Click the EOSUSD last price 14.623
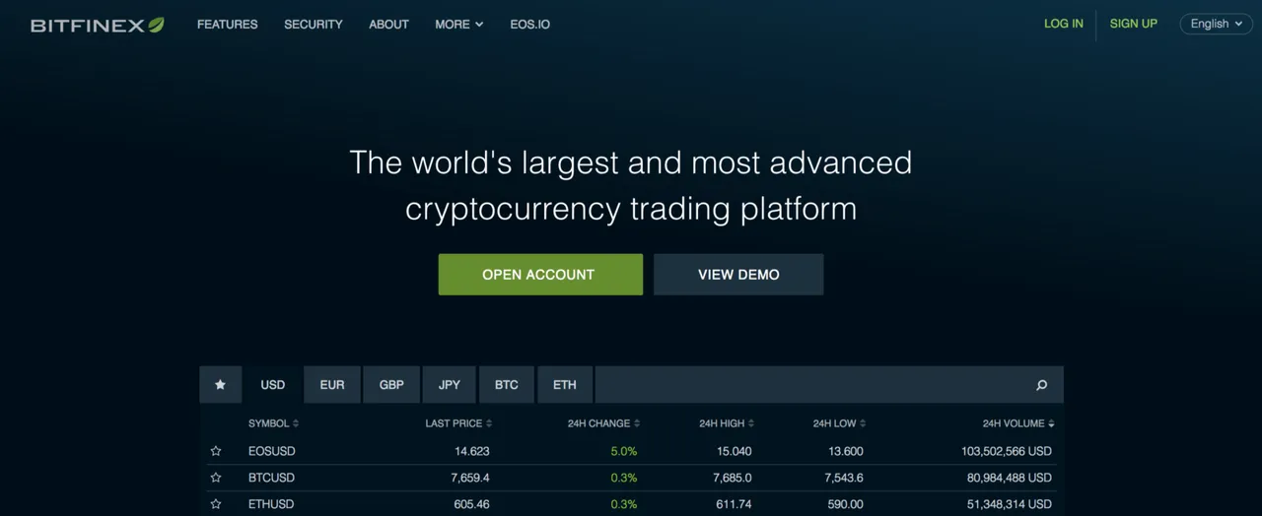This screenshot has width=1262, height=516. click(x=472, y=451)
